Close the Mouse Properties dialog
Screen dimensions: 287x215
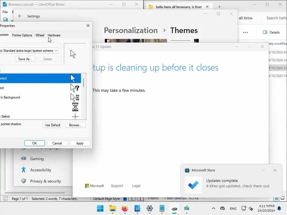[x=88, y=25]
